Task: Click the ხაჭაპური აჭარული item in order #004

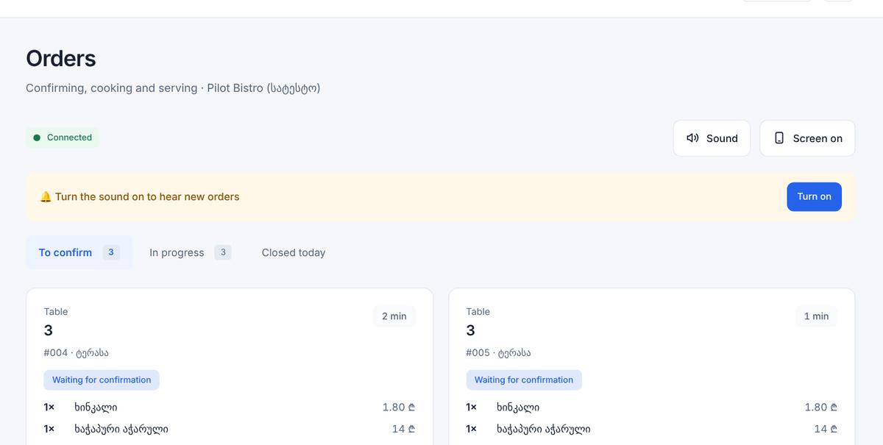Action: point(121,429)
